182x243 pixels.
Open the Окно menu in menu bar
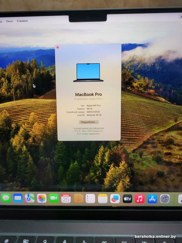point(9,21)
